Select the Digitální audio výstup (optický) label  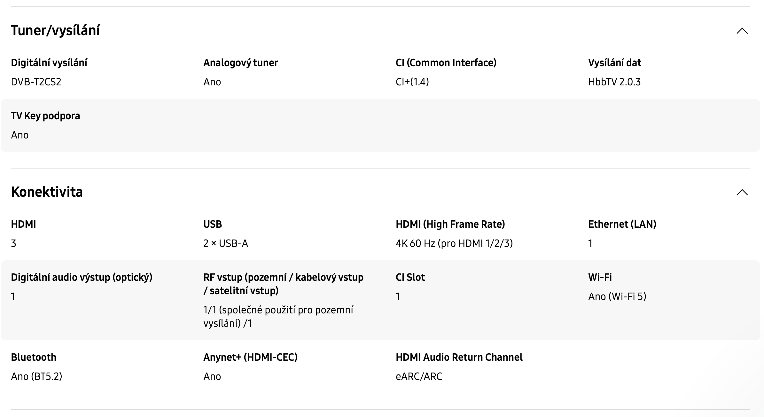[82, 277]
